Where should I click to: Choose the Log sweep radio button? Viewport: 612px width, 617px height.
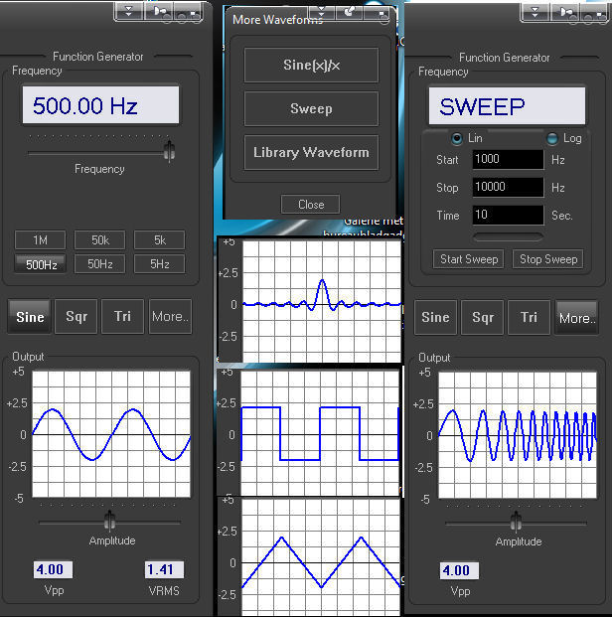point(552,138)
